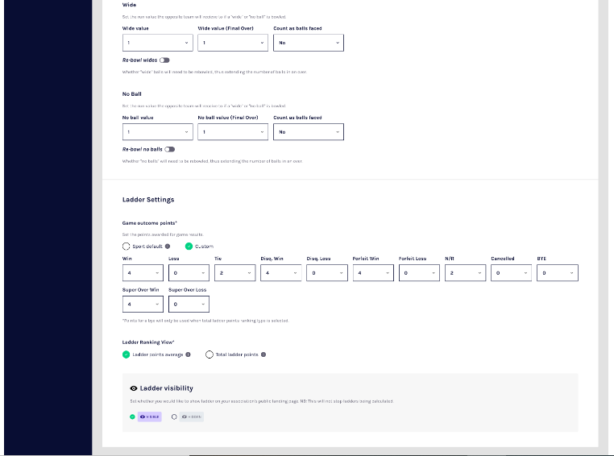Open the Wide value dropdown
This screenshot has height=456, width=614.
point(157,43)
